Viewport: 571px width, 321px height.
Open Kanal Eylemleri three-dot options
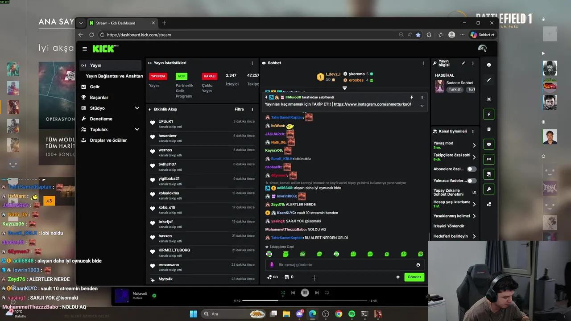(473, 132)
